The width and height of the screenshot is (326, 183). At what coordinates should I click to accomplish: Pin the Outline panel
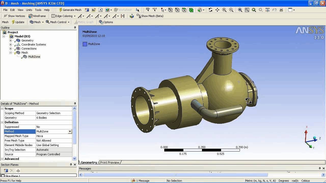click(x=75, y=27)
